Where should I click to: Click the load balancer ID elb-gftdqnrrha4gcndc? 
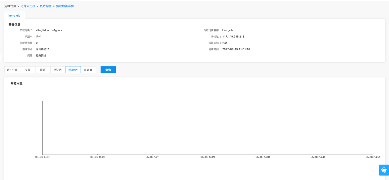[x=49, y=30]
